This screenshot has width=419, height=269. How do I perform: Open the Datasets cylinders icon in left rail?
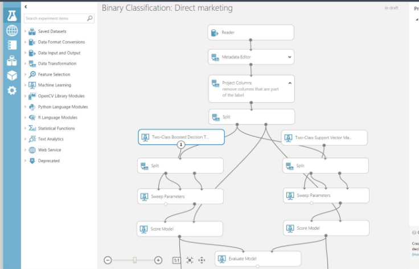click(x=11, y=61)
